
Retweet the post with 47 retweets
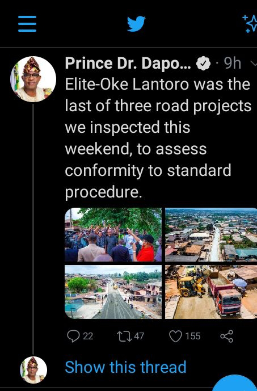tap(130, 336)
